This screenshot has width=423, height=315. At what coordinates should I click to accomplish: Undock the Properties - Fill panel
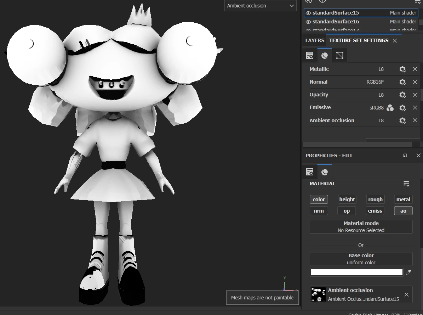click(x=405, y=155)
